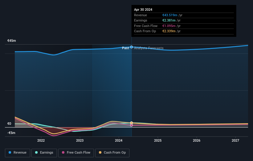Click the 2027 x-axis label
The image size is (253, 161).
point(235,140)
